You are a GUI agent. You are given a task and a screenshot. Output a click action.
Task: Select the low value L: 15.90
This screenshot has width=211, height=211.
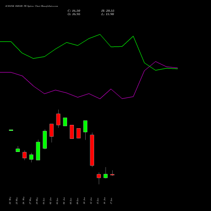[108, 14]
